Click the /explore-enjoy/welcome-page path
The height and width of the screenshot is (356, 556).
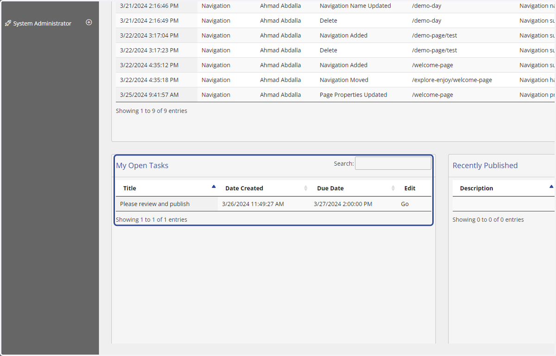point(452,80)
